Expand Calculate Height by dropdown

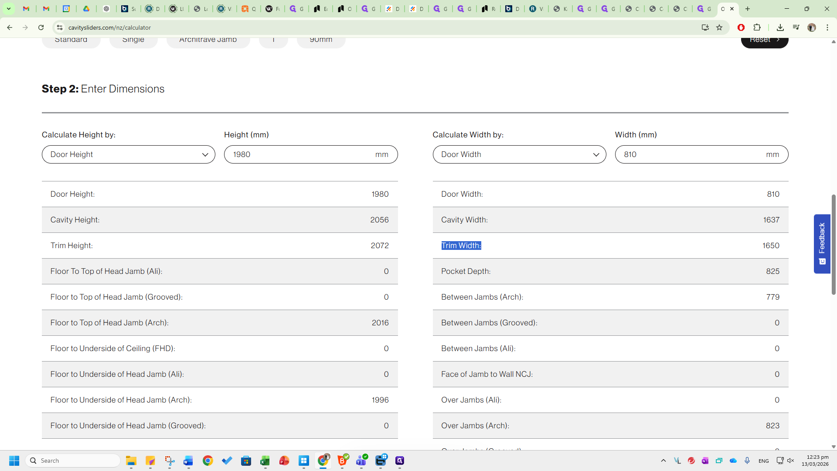coord(128,154)
